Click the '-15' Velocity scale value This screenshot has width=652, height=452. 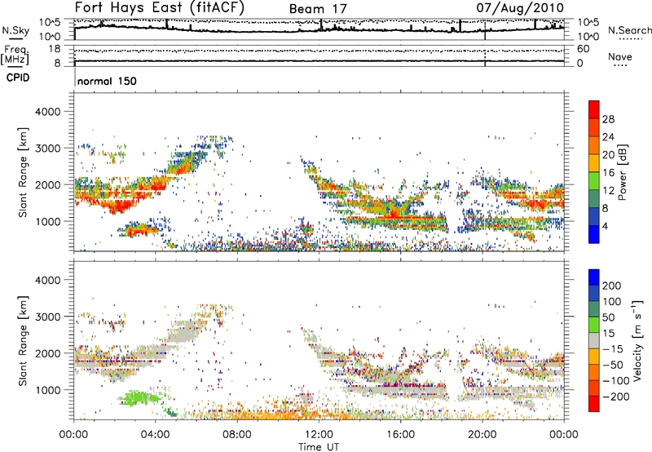613,348
